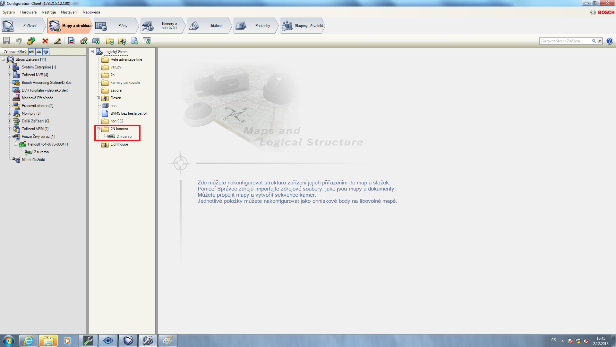616x347 pixels.
Task: Expand Zařízení NVR [4] node
Action: click(10, 75)
